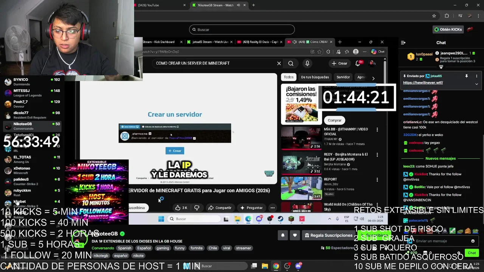
Task: Unpin the message sent by jotaa65
Action: [x=466, y=76]
